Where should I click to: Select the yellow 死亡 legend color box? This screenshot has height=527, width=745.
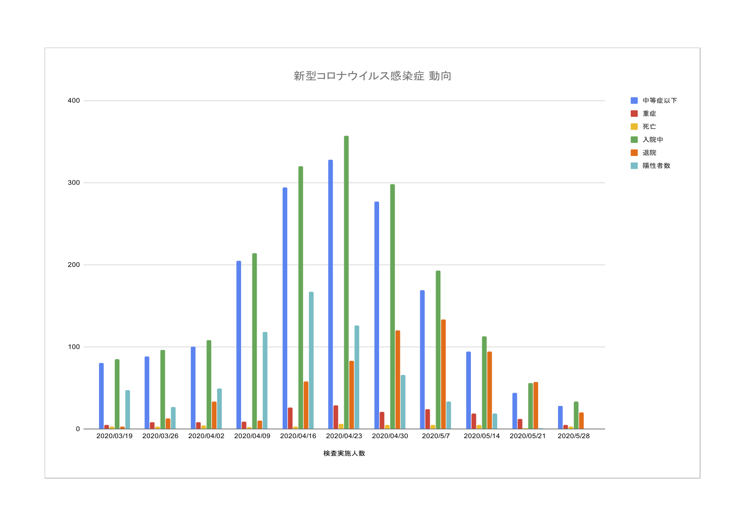[x=634, y=127]
